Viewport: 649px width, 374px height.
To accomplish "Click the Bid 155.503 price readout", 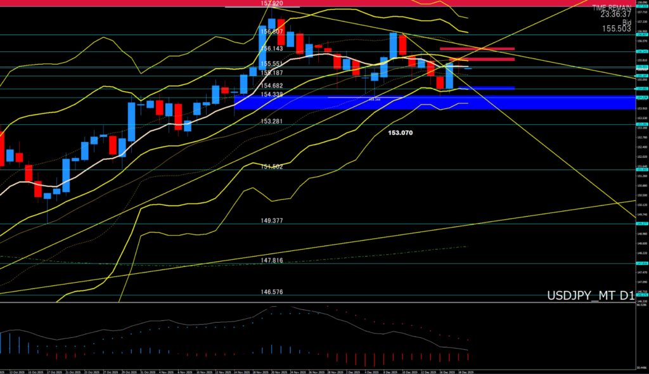I will pyautogui.click(x=617, y=29).
